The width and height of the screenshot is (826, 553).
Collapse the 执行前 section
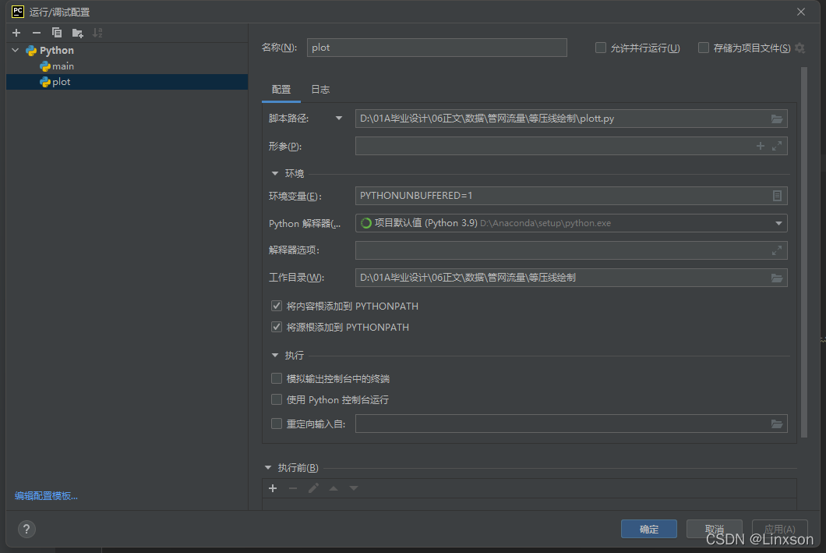click(267, 468)
